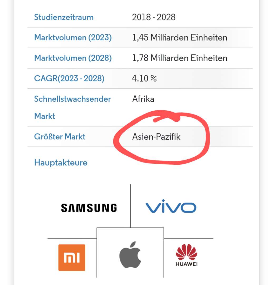This screenshot has height=285, width=273.
Task: Click the Hauptakteure heading
Action: pyautogui.click(x=61, y=163)
